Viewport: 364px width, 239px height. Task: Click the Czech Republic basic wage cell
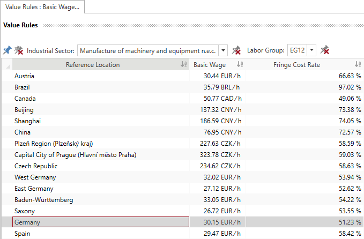point(218,166)
